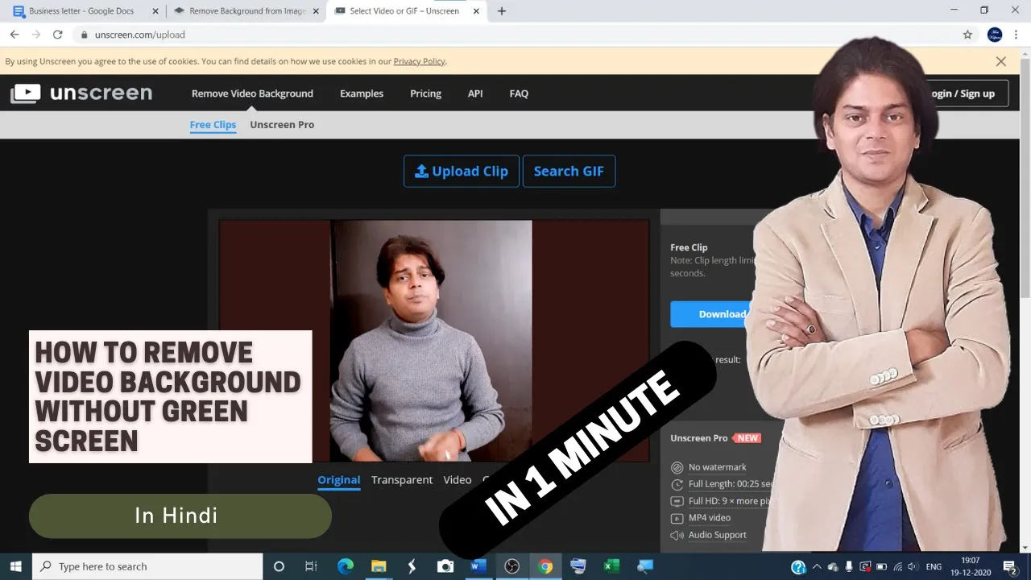This screenshot has height=580, width=1031.
Task: Open File Explorer from the taskbar
Action: point(378,566)
